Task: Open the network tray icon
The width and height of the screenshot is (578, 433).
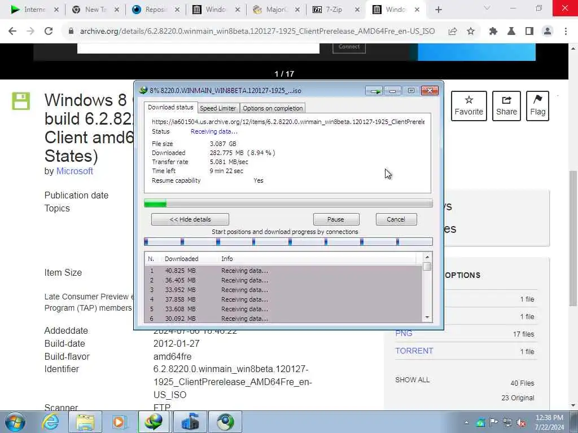Action: 507,422
